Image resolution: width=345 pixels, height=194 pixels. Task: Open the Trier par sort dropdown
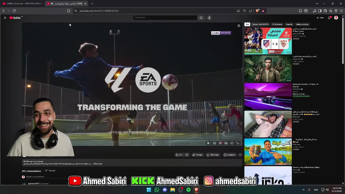click(50, 171)
